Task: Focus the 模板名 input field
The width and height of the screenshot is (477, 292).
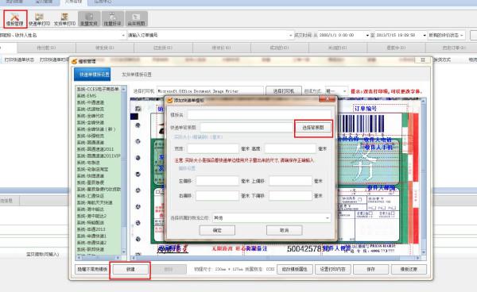Action: click(259, 115)
